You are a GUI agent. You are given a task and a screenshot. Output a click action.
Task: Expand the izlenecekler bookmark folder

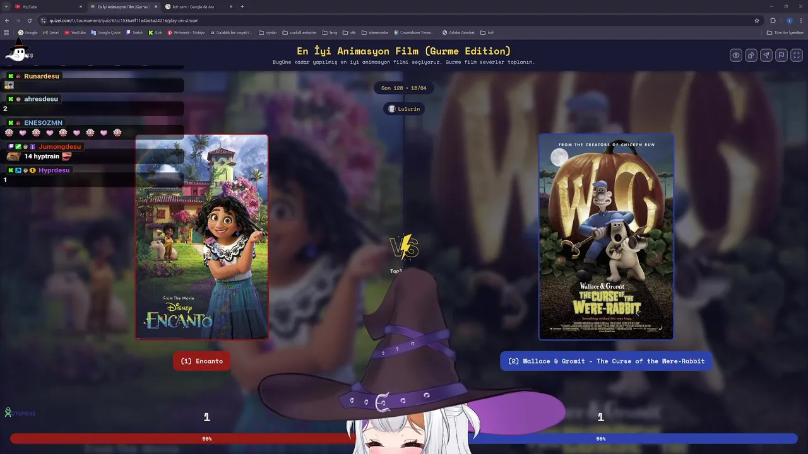376,33
